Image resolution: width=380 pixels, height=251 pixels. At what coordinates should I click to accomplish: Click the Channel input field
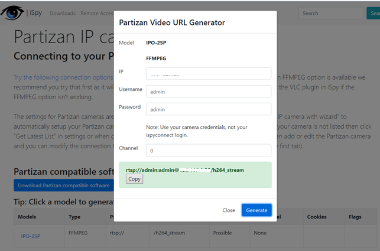pyautogui.click(x=209, y=150)
